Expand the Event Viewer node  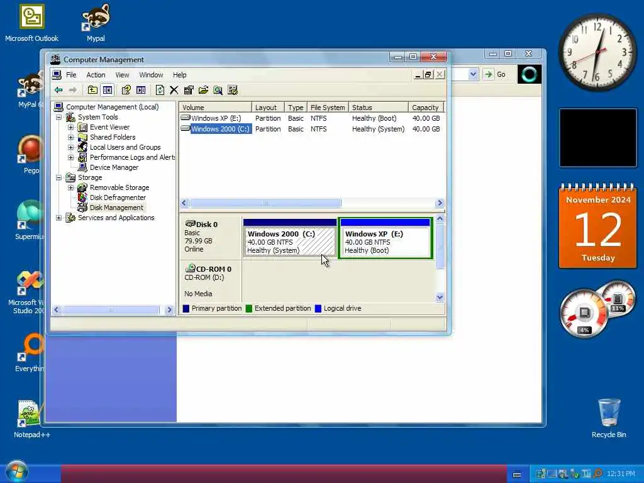coord(70,127)
